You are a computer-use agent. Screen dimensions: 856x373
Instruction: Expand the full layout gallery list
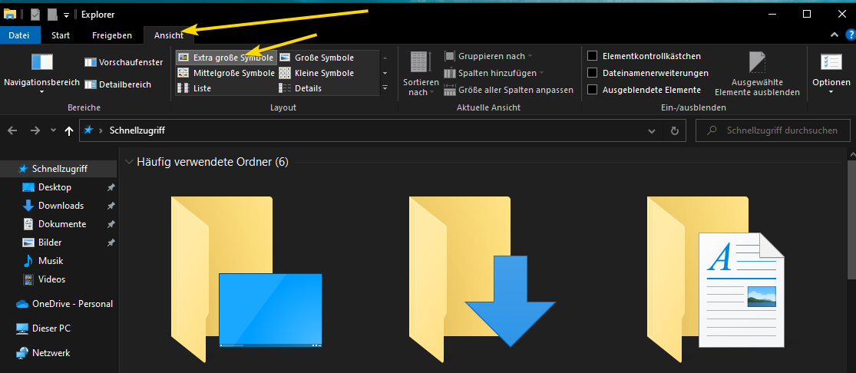tap(385, 88)
